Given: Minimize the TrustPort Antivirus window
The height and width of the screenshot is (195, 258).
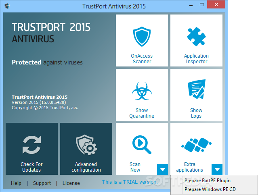Looking at the screenshot, I should [191, 5].
